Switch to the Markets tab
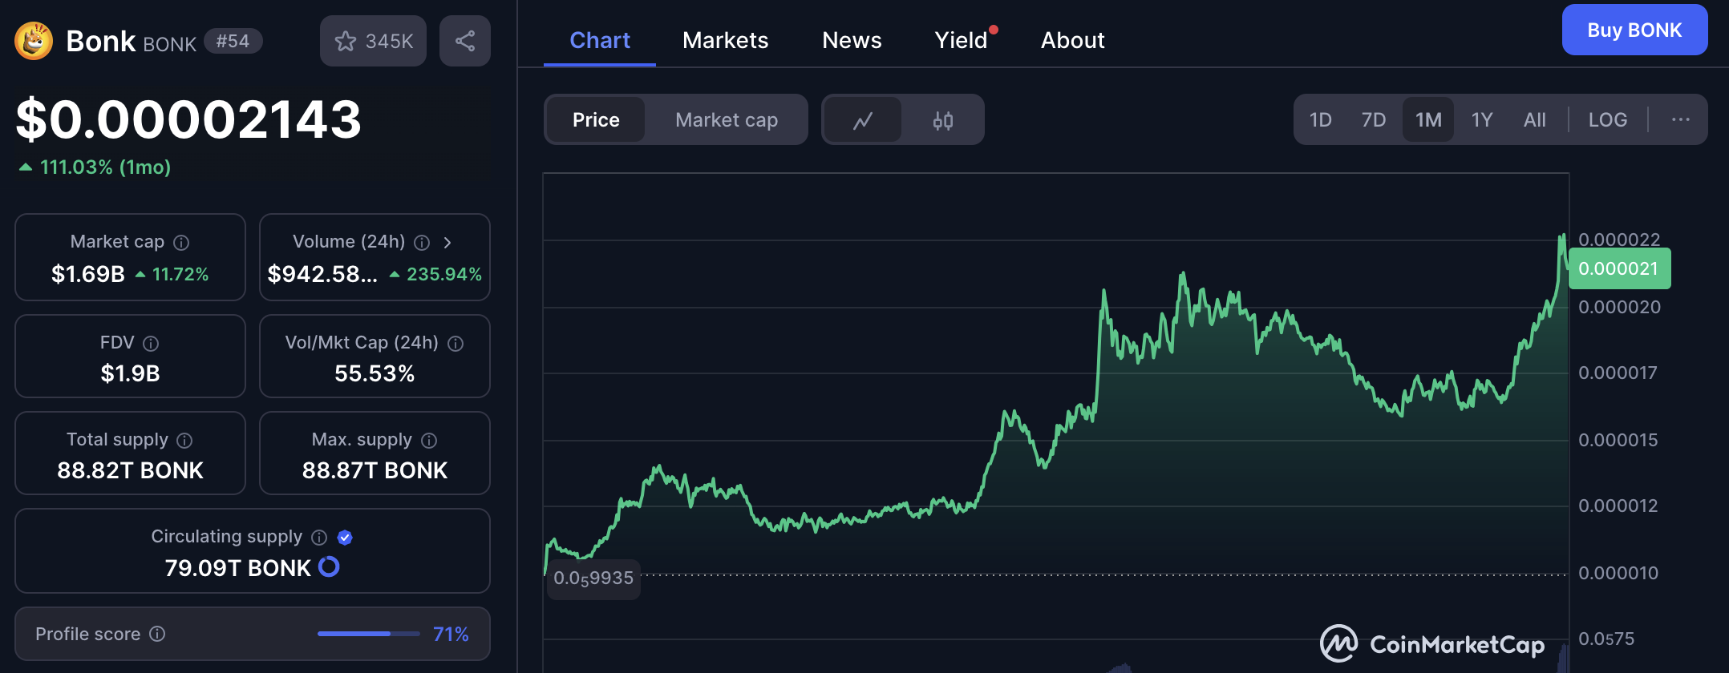This screenshot has width=1729, height=673. tap(725, 40)
